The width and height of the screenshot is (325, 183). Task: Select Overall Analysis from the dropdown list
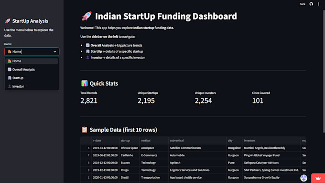32,70
